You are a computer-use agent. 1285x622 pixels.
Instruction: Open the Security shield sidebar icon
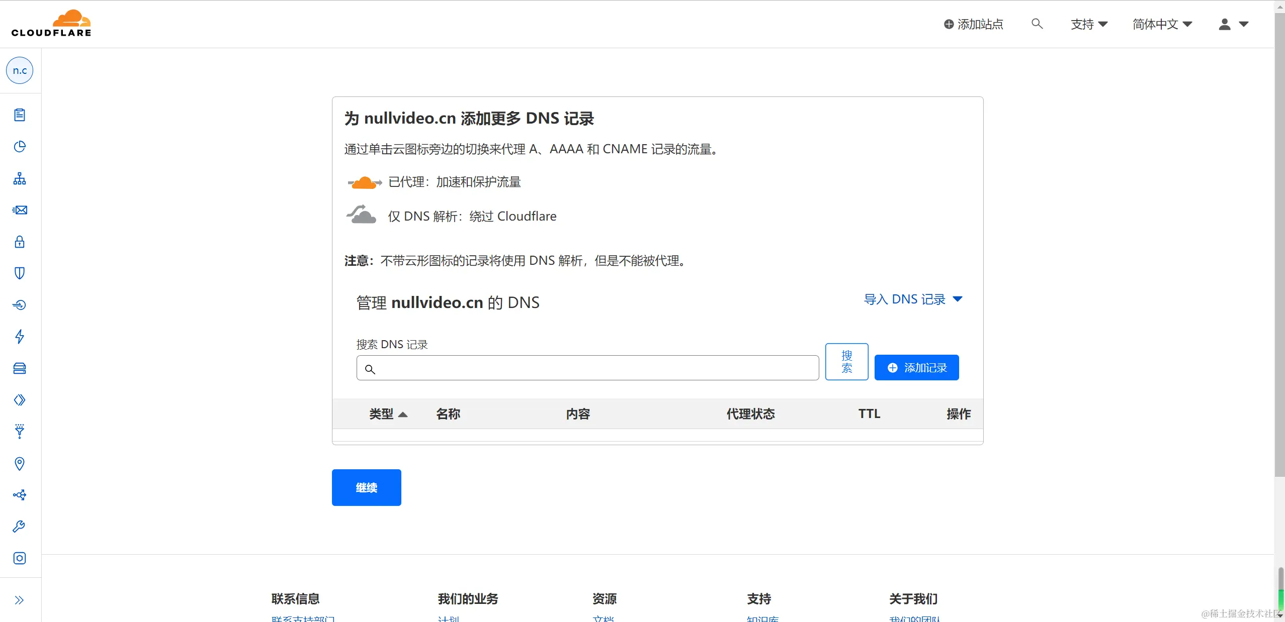coord(20,273)
